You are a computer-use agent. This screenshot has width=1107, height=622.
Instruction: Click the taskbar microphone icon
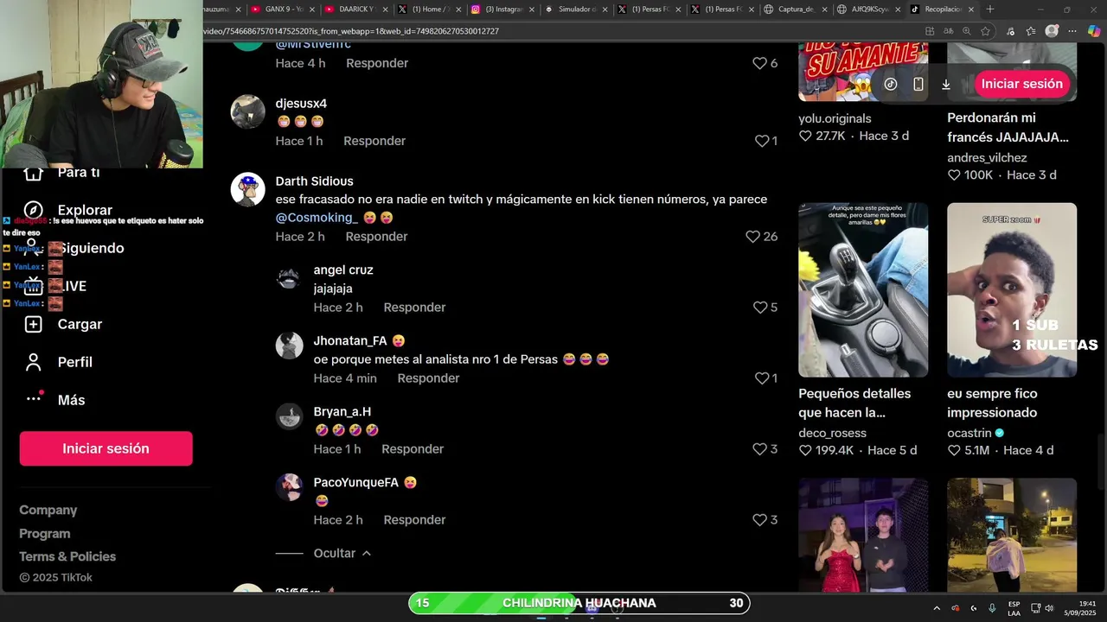click(992, 608)
